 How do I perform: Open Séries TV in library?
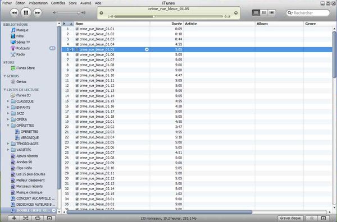click(x=20, y=42)
